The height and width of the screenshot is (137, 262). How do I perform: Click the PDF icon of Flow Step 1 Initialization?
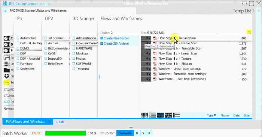tap(155, 38)
